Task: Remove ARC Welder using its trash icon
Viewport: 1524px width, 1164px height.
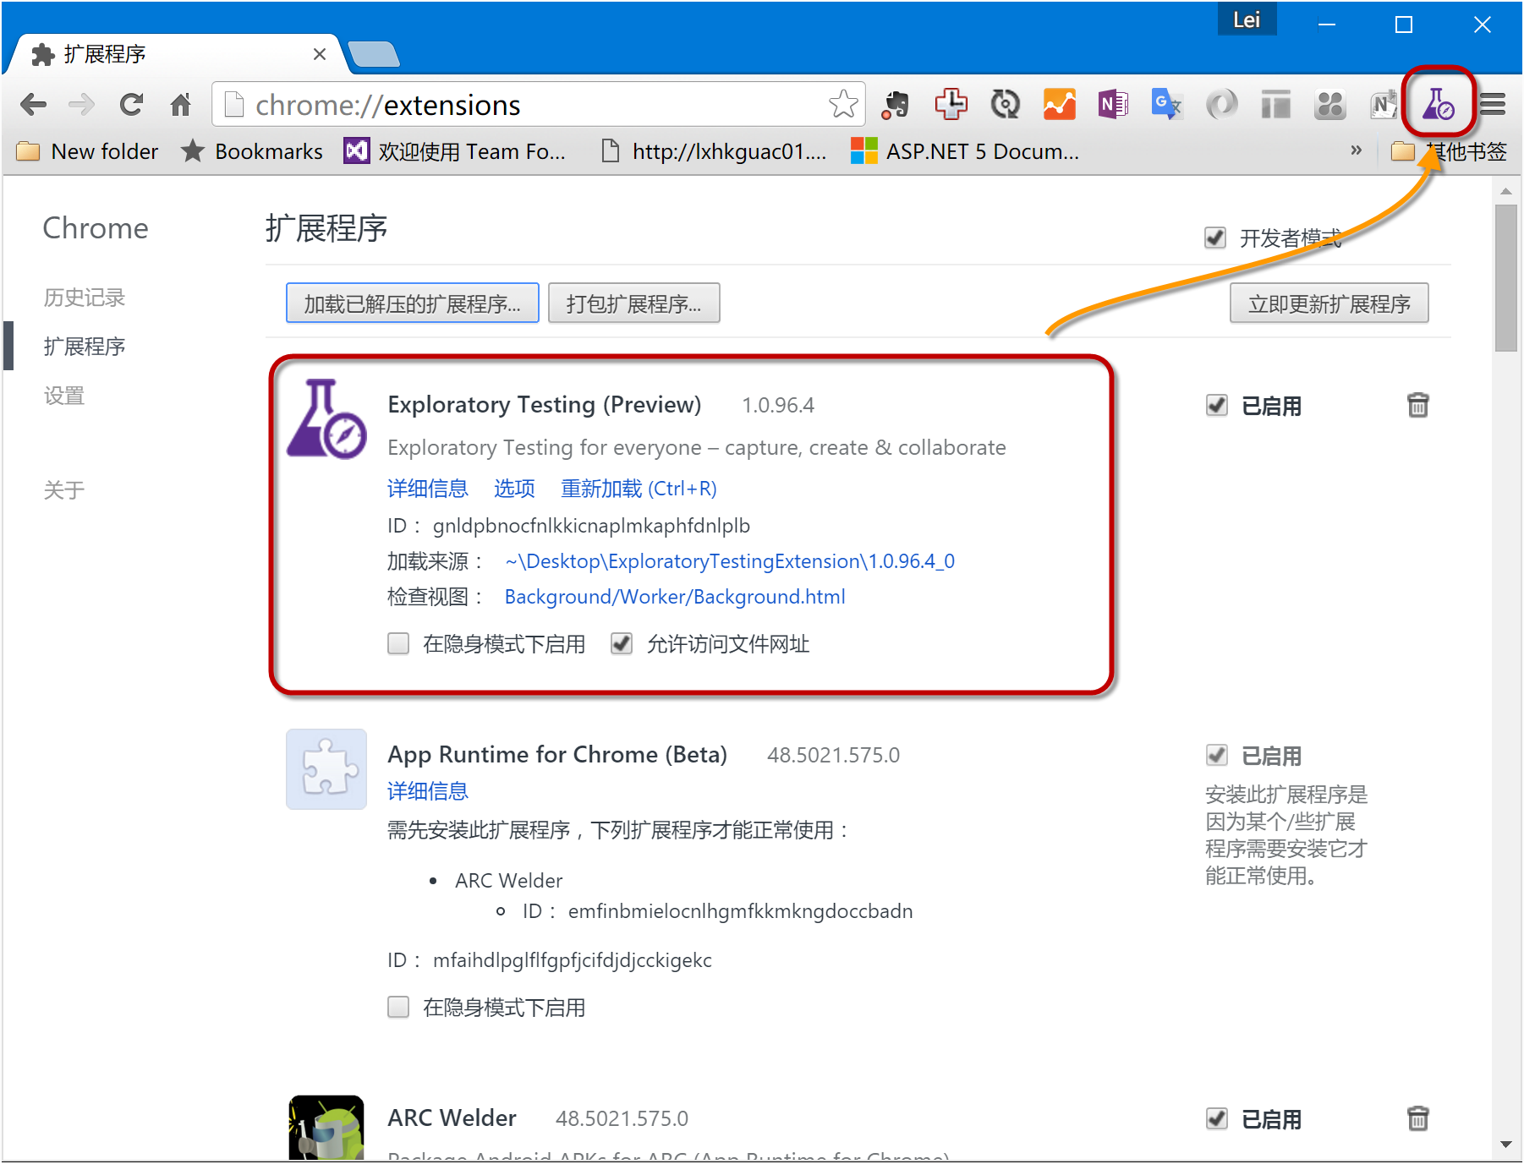Action: click(x=1417, y=1118)
